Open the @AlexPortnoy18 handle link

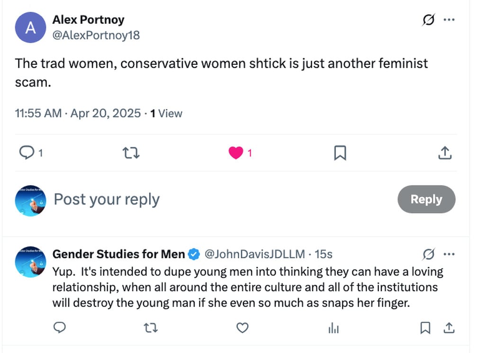(96, 35)
